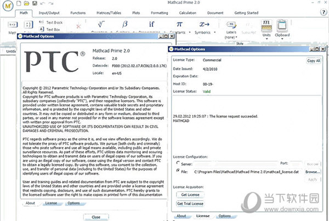The image size is (329, 221).
Task: Select Options tab in right Options window
Action: pos(224,216)
